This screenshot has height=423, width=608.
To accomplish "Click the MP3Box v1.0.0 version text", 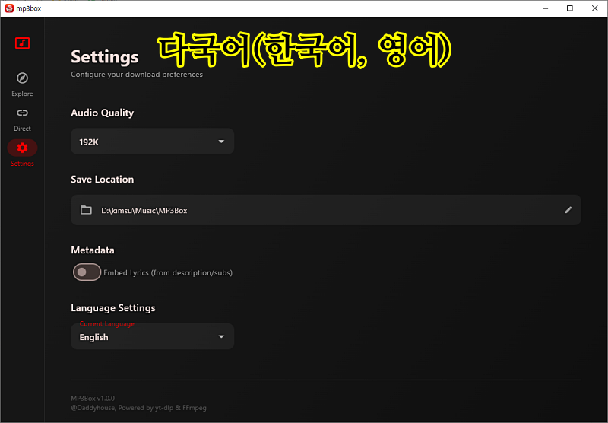I will point(93,398).
